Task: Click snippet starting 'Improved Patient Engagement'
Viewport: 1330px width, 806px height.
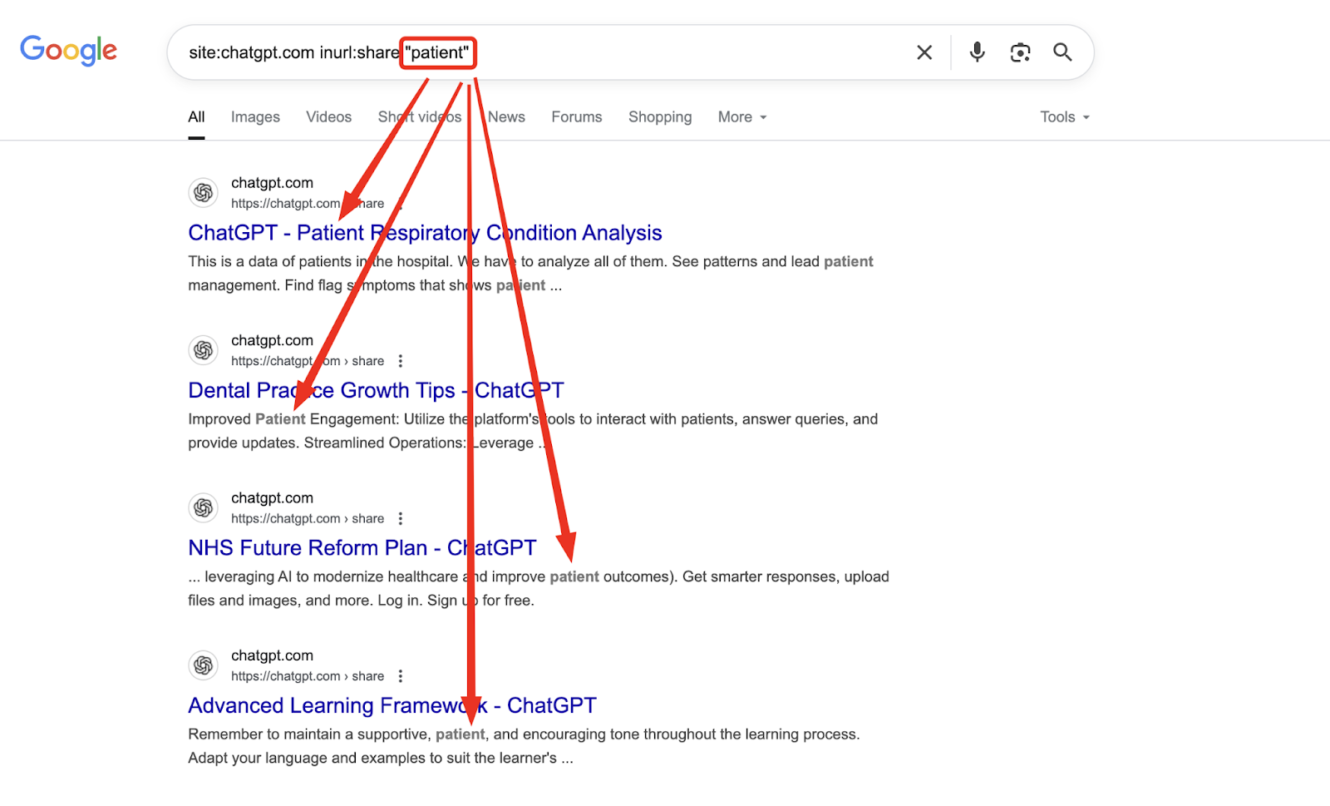Action: (533, 431)
